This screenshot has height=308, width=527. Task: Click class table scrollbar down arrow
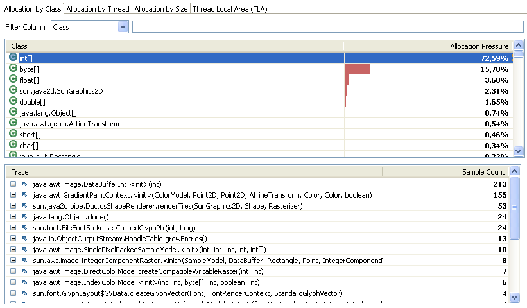click(518, 151)
